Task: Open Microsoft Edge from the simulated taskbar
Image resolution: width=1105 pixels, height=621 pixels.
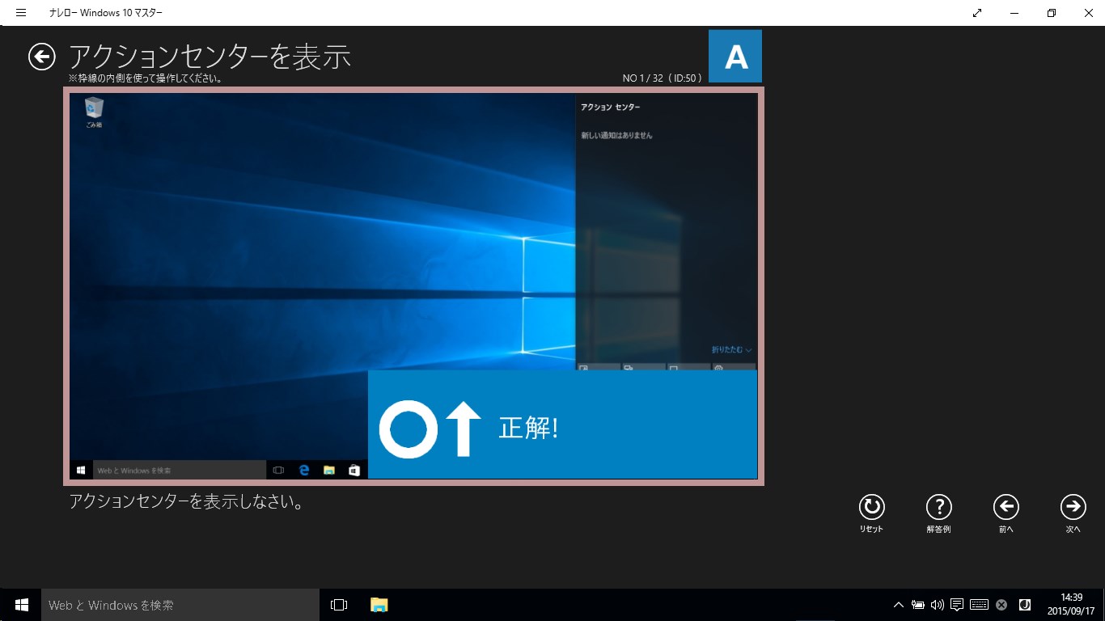Action: pos(303,469)
